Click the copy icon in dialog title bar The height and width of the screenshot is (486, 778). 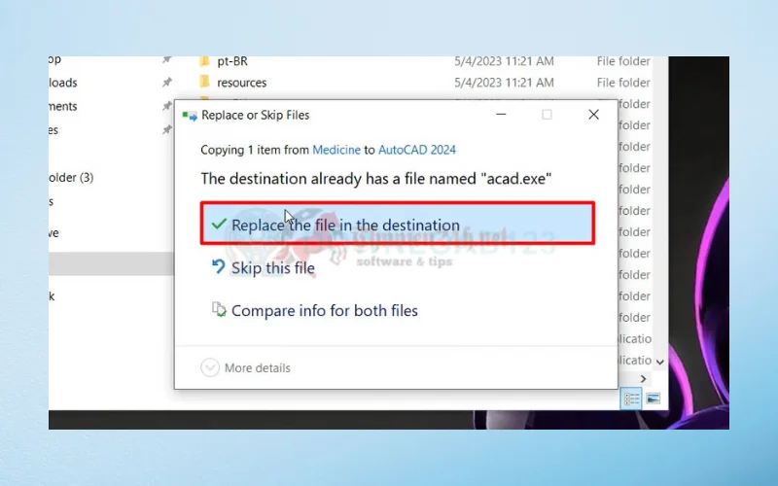tap(189, 115)
